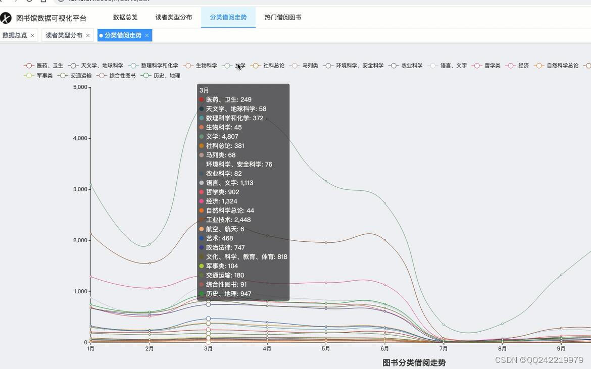
Task: Toggle 医药、卫生 legend series
Action: pyautogui.click(x=43, y=66)
